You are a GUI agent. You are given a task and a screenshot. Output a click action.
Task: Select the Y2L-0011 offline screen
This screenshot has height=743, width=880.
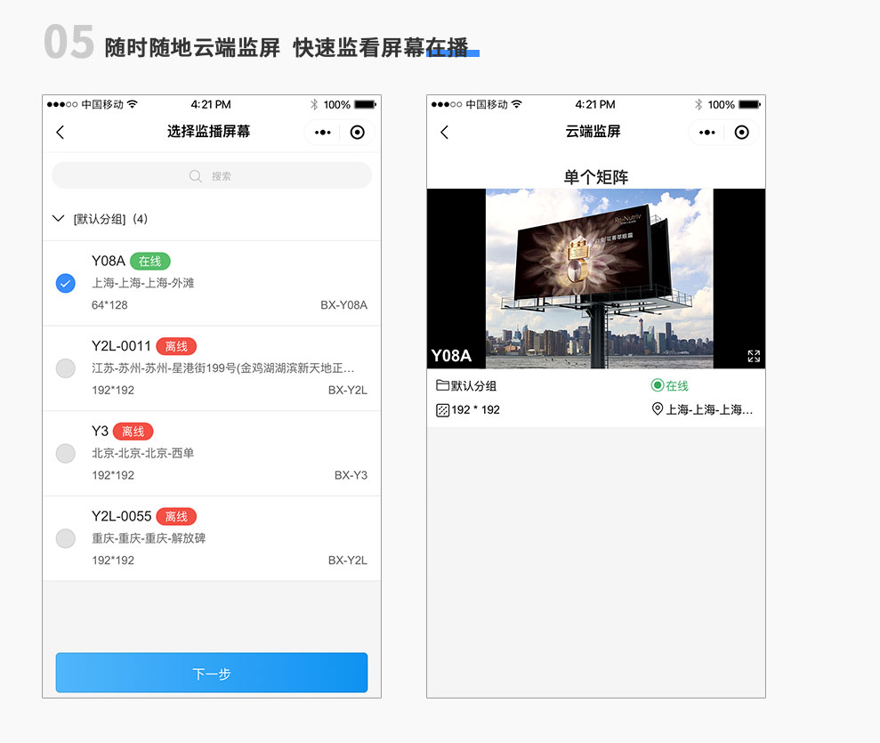coord(65,367)
